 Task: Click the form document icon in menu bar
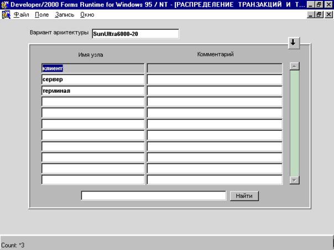[6, 15]
